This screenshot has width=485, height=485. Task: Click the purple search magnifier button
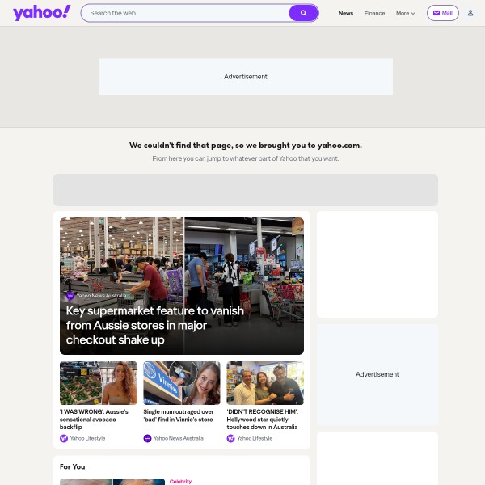(303, 13)
